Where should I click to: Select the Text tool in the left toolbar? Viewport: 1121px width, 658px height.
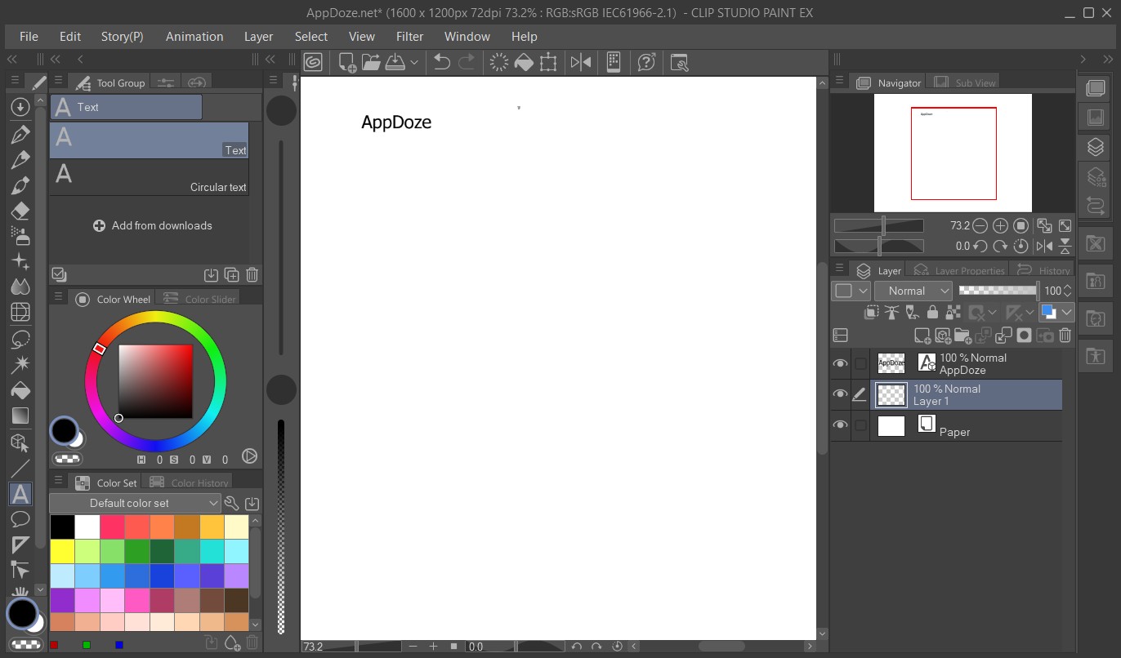point(20,493)
